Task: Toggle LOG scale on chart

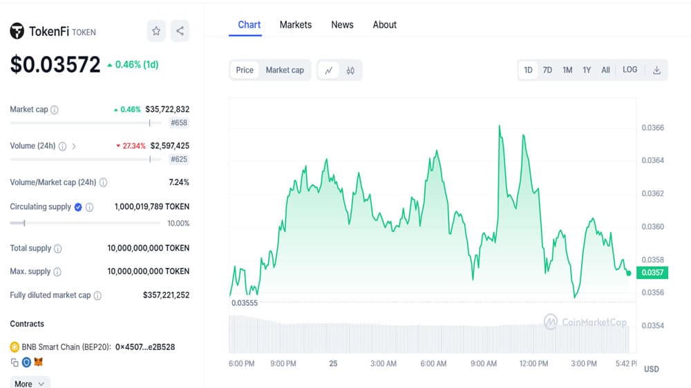Action: pos(630,70)
